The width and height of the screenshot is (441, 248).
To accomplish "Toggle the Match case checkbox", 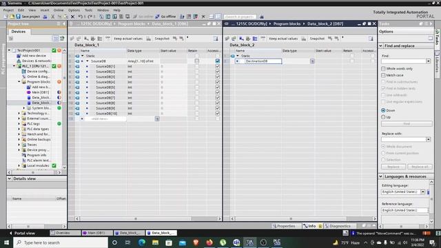I will (383, 75).
